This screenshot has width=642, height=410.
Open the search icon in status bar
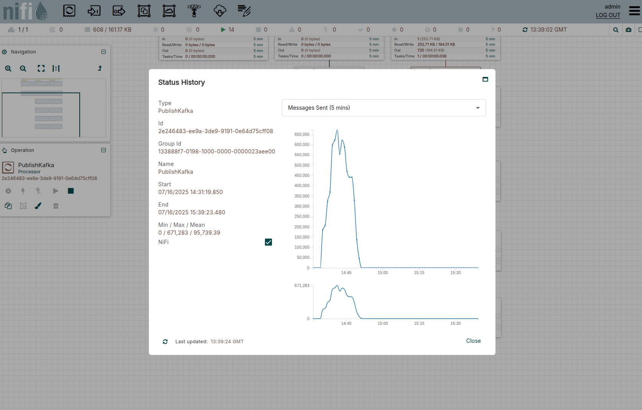pyautogui.click(x=616, y=30)
